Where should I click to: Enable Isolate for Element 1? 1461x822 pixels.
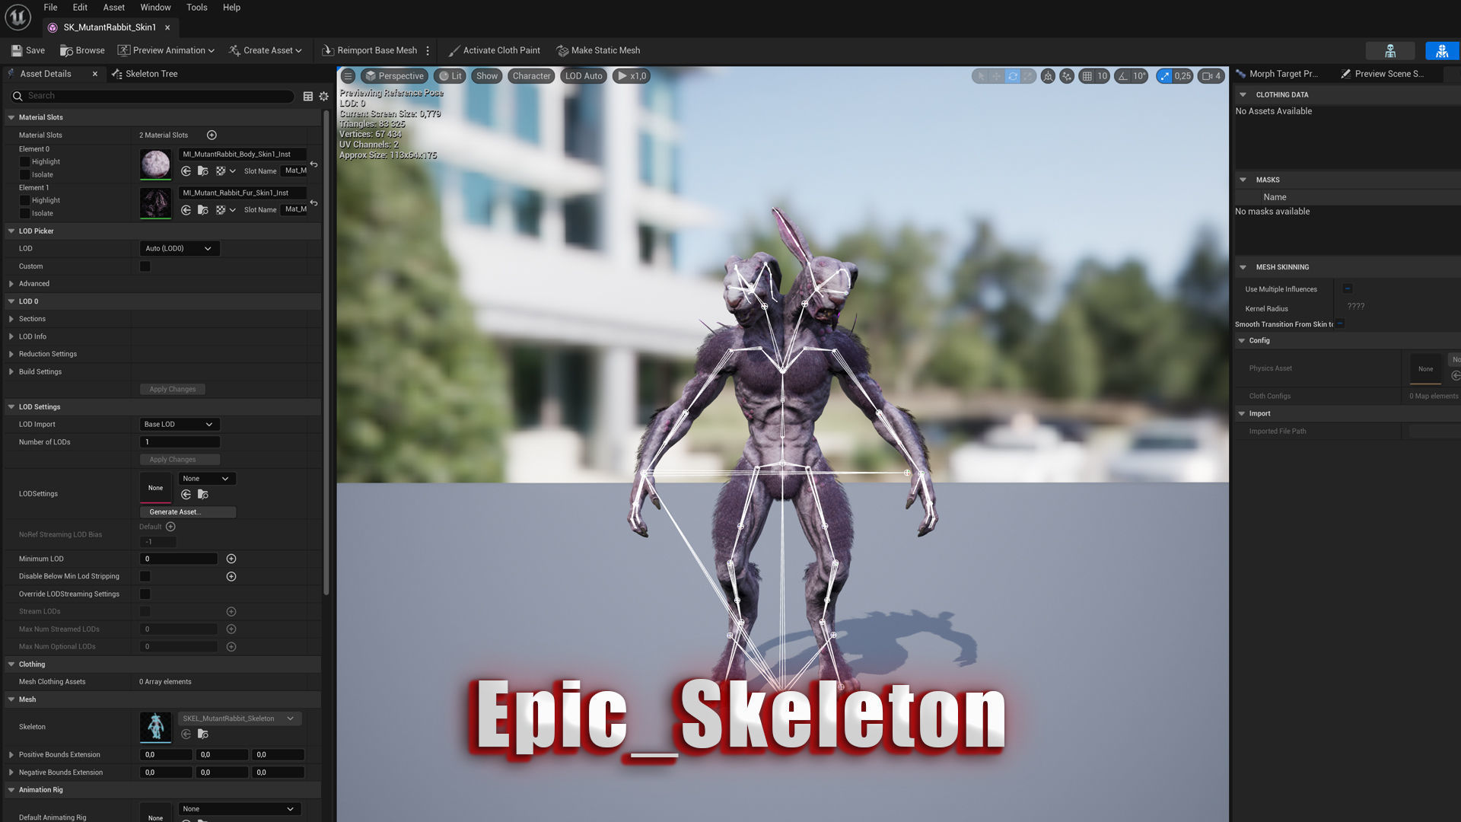24,214
